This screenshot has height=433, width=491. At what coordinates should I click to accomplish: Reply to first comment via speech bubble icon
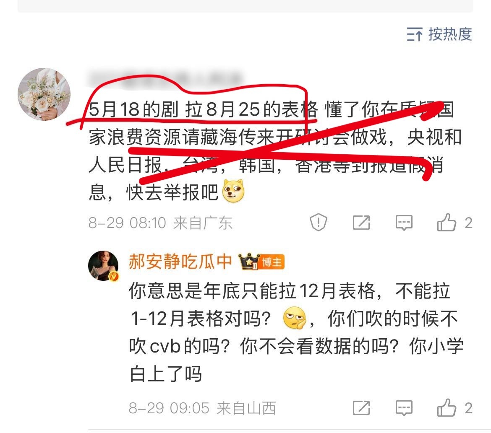coord(404,223)
